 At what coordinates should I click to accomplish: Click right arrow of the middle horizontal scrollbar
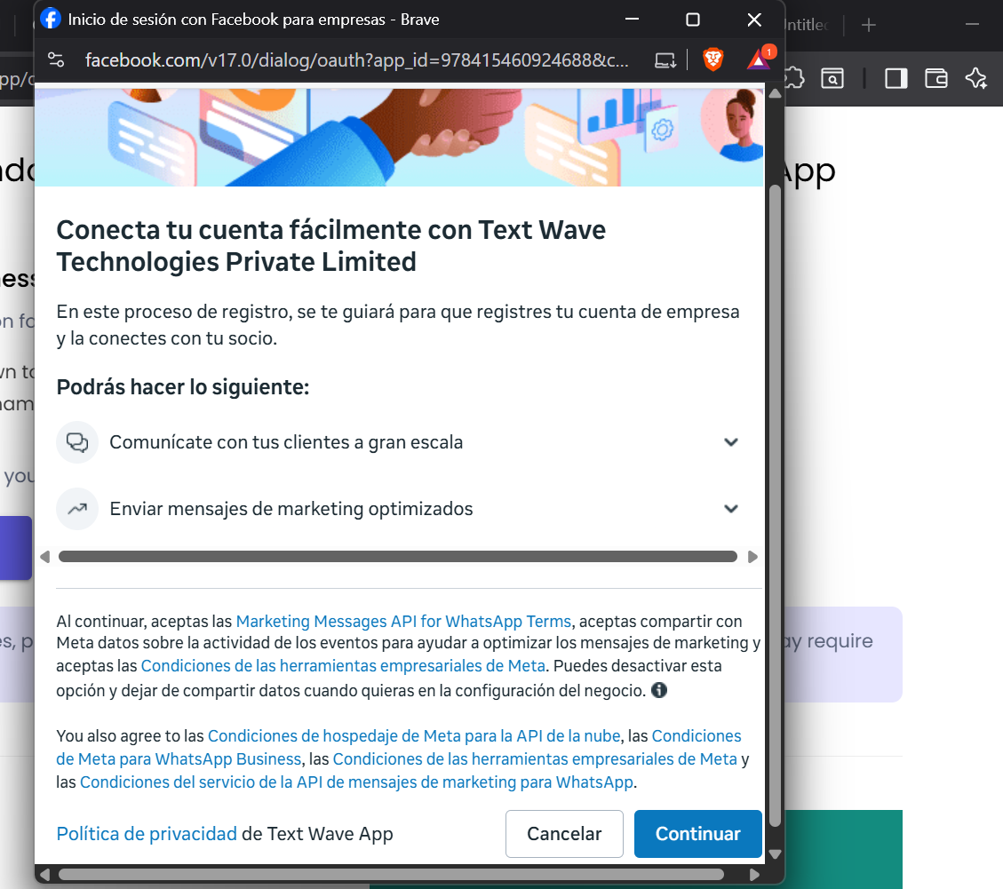coord(752,557)
